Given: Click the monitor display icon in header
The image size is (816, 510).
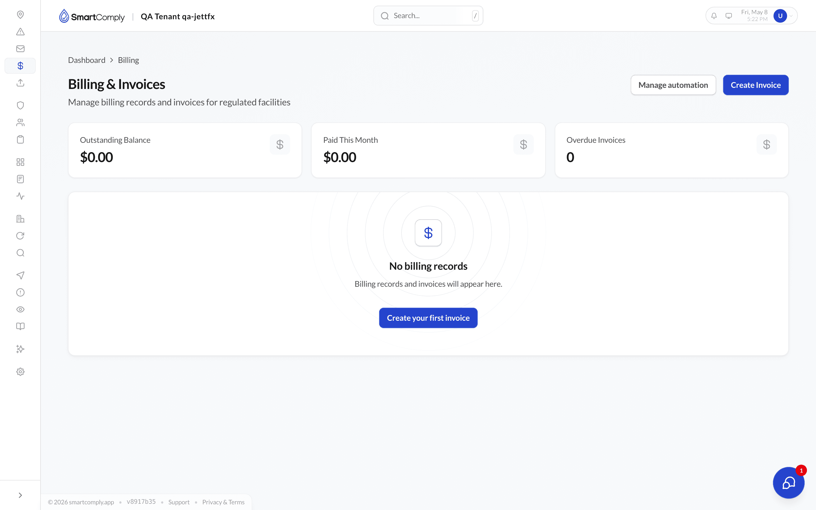Looking at the screenshot, I should coord(729,16).
